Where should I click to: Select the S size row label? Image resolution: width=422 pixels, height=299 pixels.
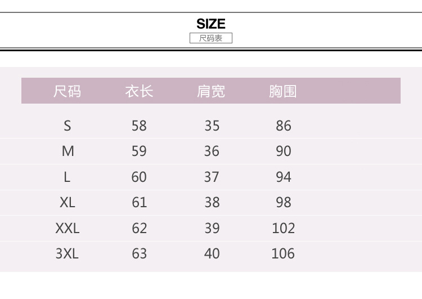pos(68,126)
